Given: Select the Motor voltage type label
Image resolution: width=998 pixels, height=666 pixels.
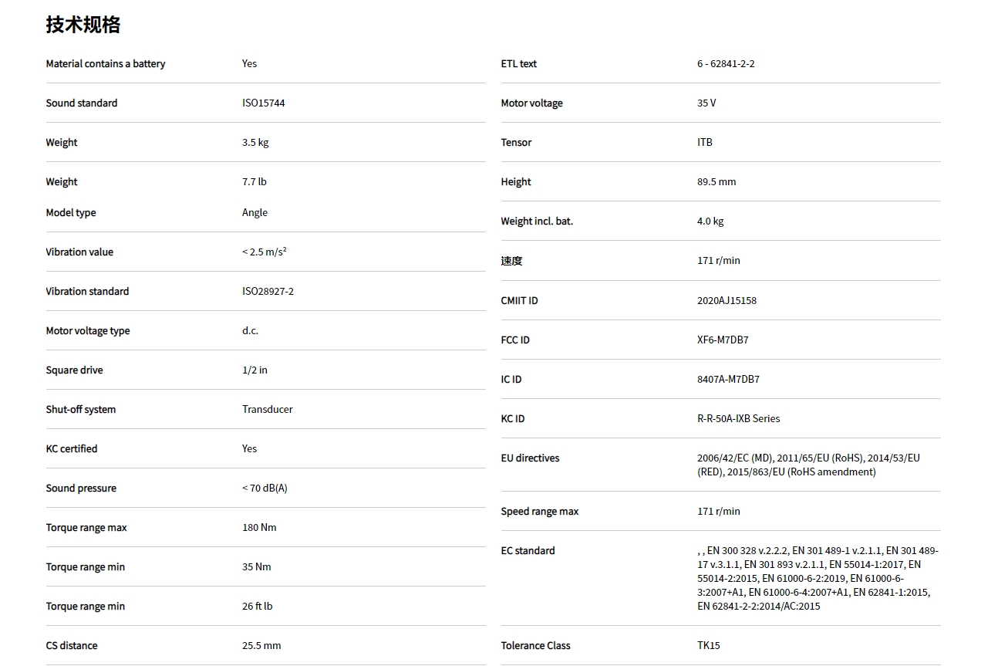Looking at the screenshot, I should coord(88,331).
